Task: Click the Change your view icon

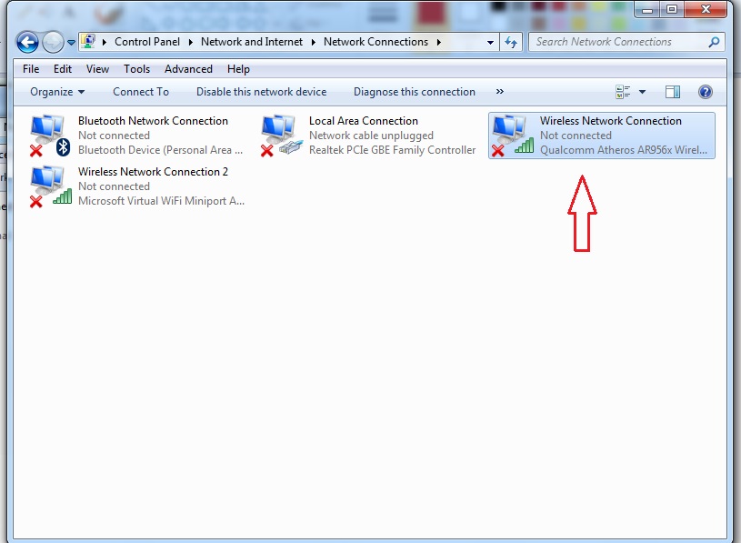Action: tap(623, 92)
